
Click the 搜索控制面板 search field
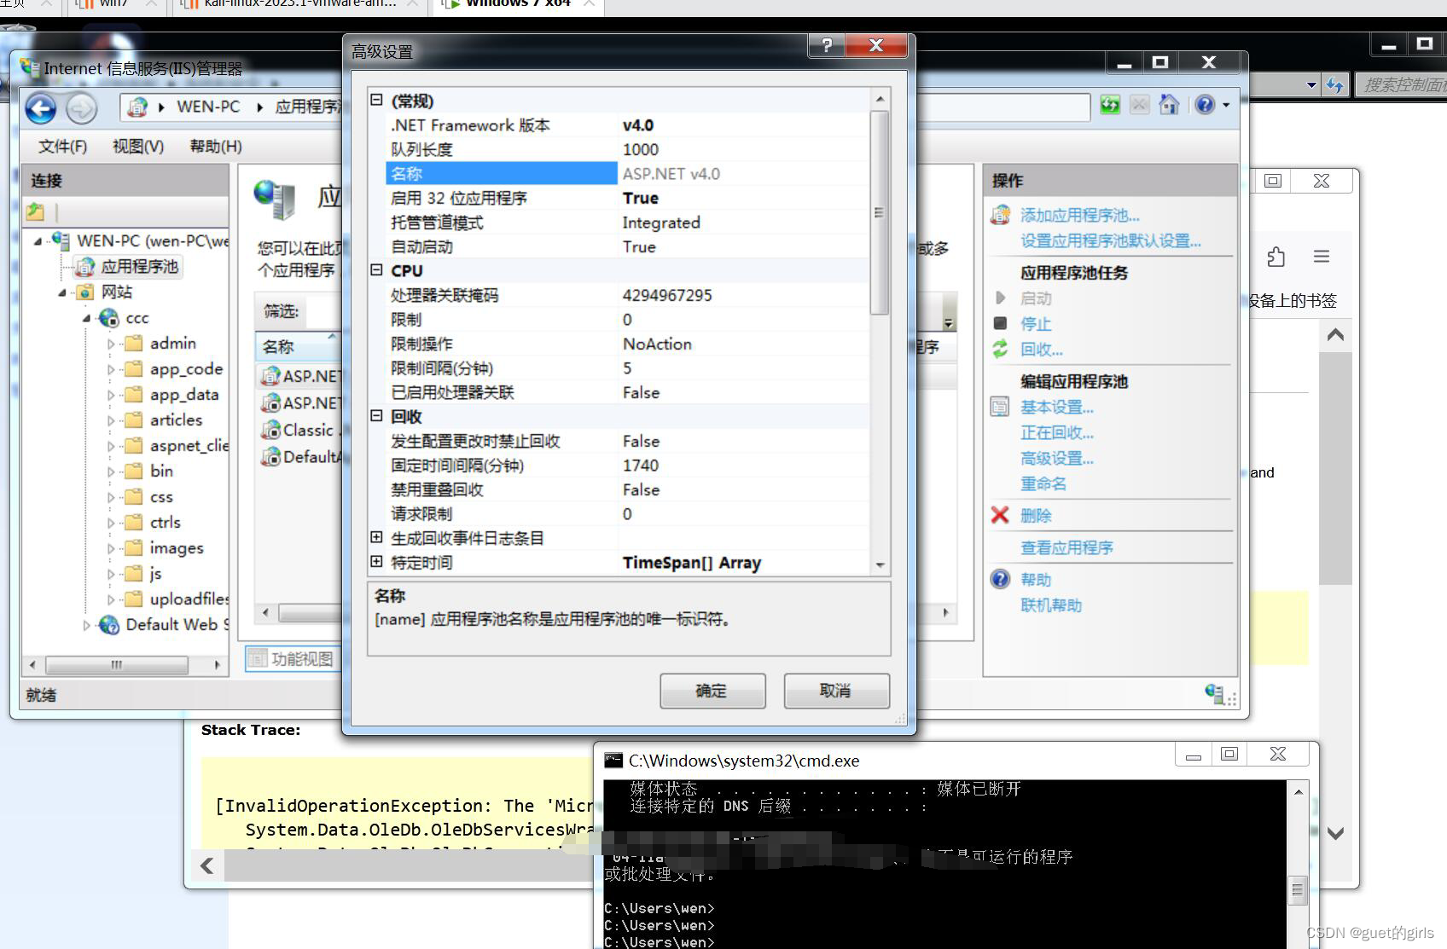tap(1402, 84)
